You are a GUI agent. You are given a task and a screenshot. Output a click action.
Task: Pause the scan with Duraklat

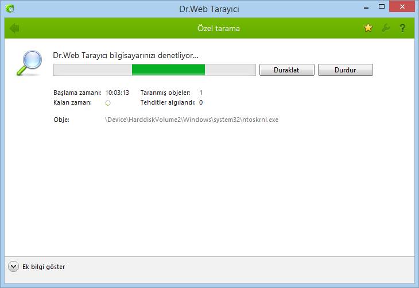(x=287, y=70)
